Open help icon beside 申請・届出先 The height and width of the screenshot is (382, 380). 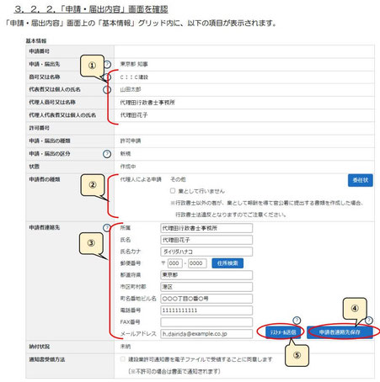[x=107, y=64]
